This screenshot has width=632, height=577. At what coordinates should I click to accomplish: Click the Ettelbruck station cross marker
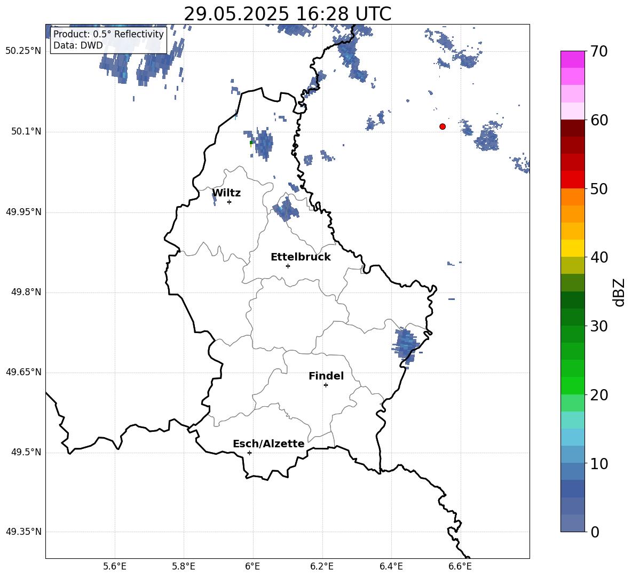pyautogui.click(x=288, y=266)
